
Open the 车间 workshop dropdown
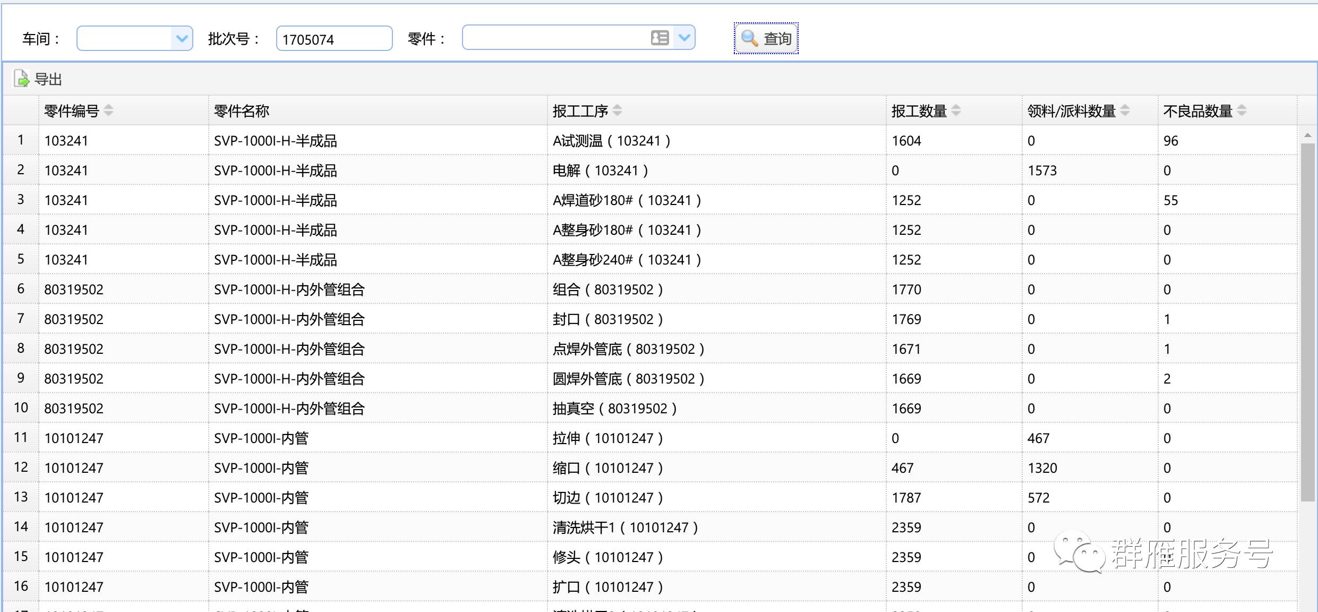click(182, 38)
